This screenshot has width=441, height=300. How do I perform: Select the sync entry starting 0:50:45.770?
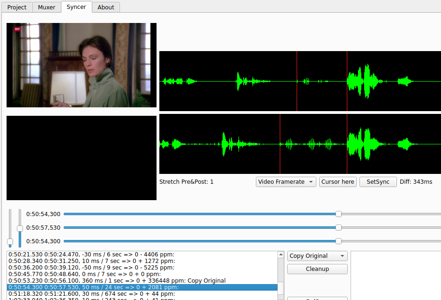(142, 274)
